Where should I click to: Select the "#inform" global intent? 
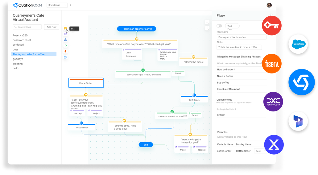coord(221,115)
